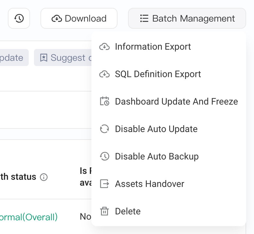The width and height of the screenshot is (254, 234).
Task: Click the status column header text
Action: click(x=18, y=177)
